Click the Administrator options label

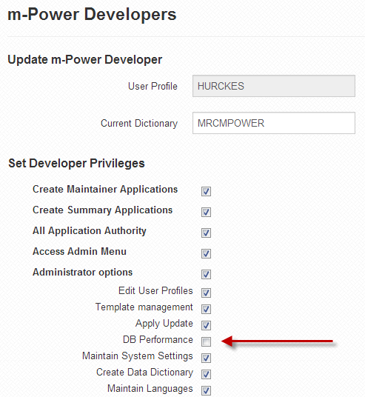[x=83, y=273]
